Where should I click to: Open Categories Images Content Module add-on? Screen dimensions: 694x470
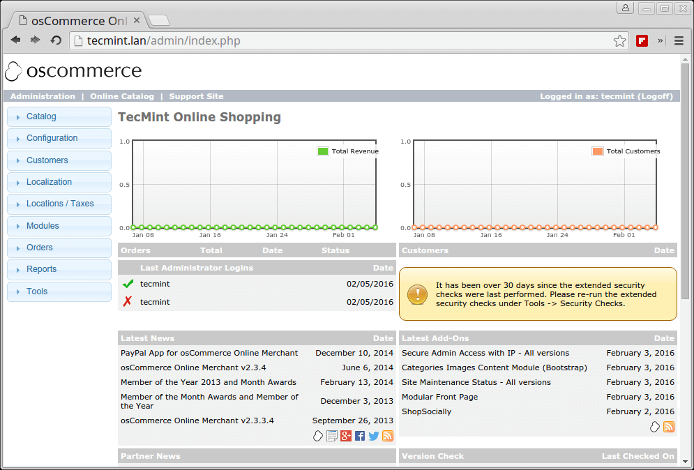click(494, 367)
